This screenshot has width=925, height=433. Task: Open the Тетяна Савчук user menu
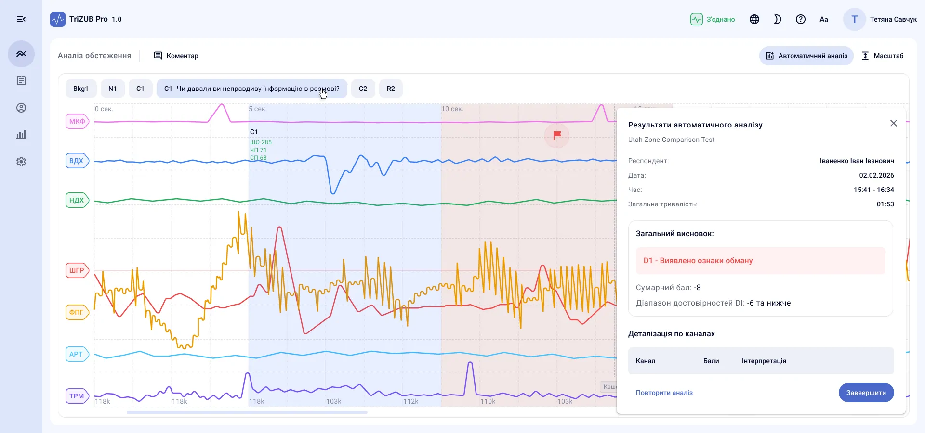point(880,19)
